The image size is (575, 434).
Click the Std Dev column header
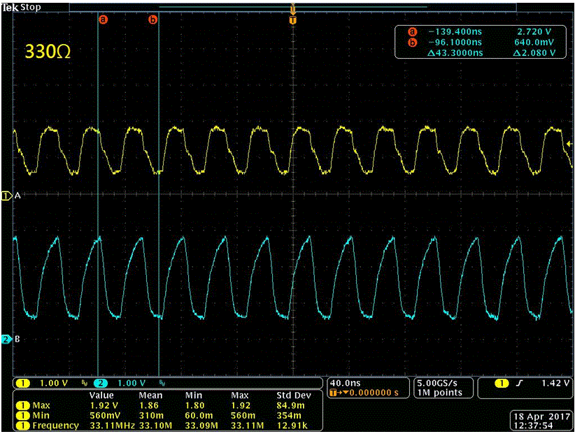pos(294,396)
